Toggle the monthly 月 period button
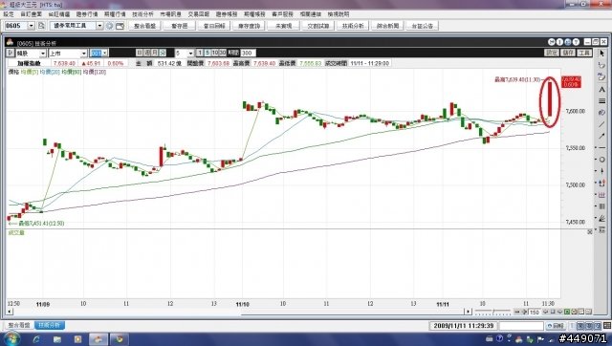This screenshot has width=612, height=346. click(155, 53)
